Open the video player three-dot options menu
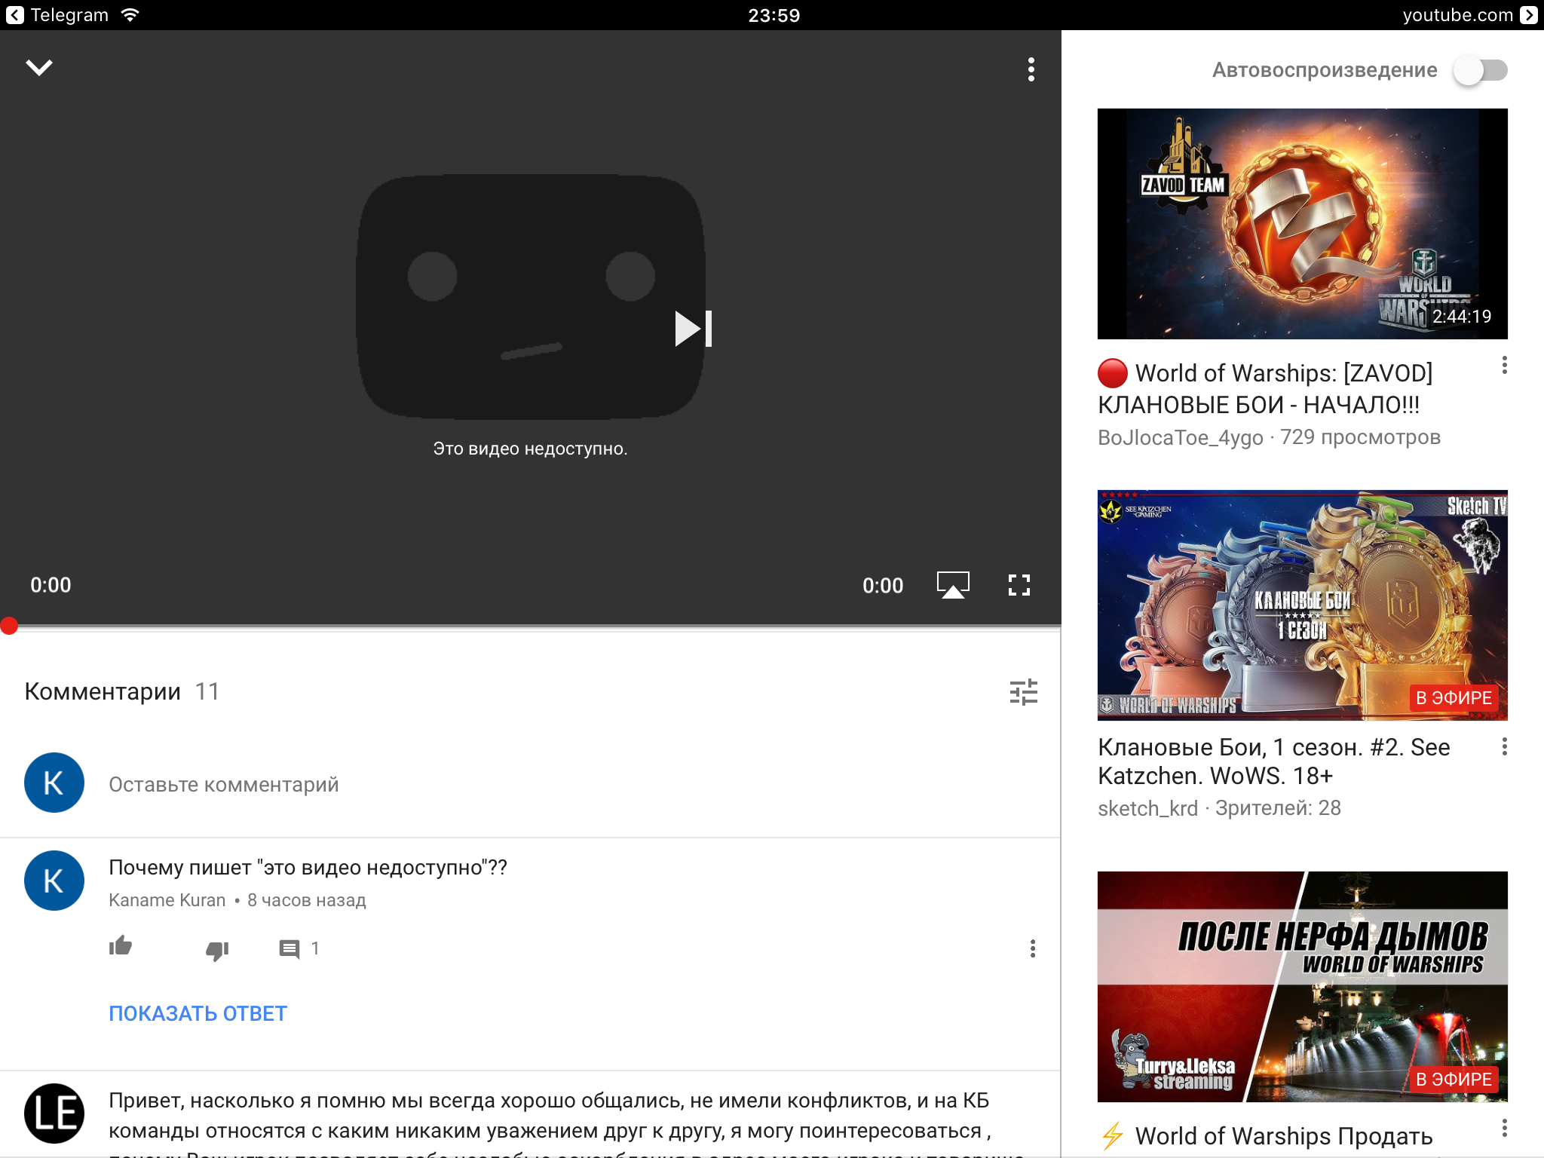Image resolution: width=1544 pixels, height=1158 pixels. (1031, 69)
